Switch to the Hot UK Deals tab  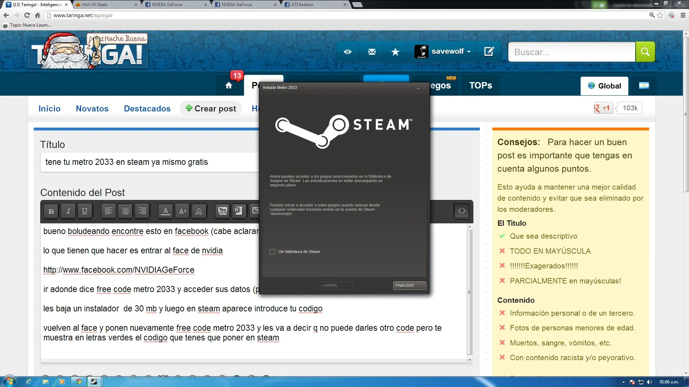pyautogui.click(x=106, y=5)
